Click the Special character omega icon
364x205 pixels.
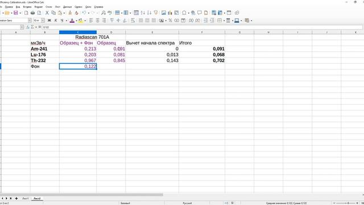(x=184, y=13)
